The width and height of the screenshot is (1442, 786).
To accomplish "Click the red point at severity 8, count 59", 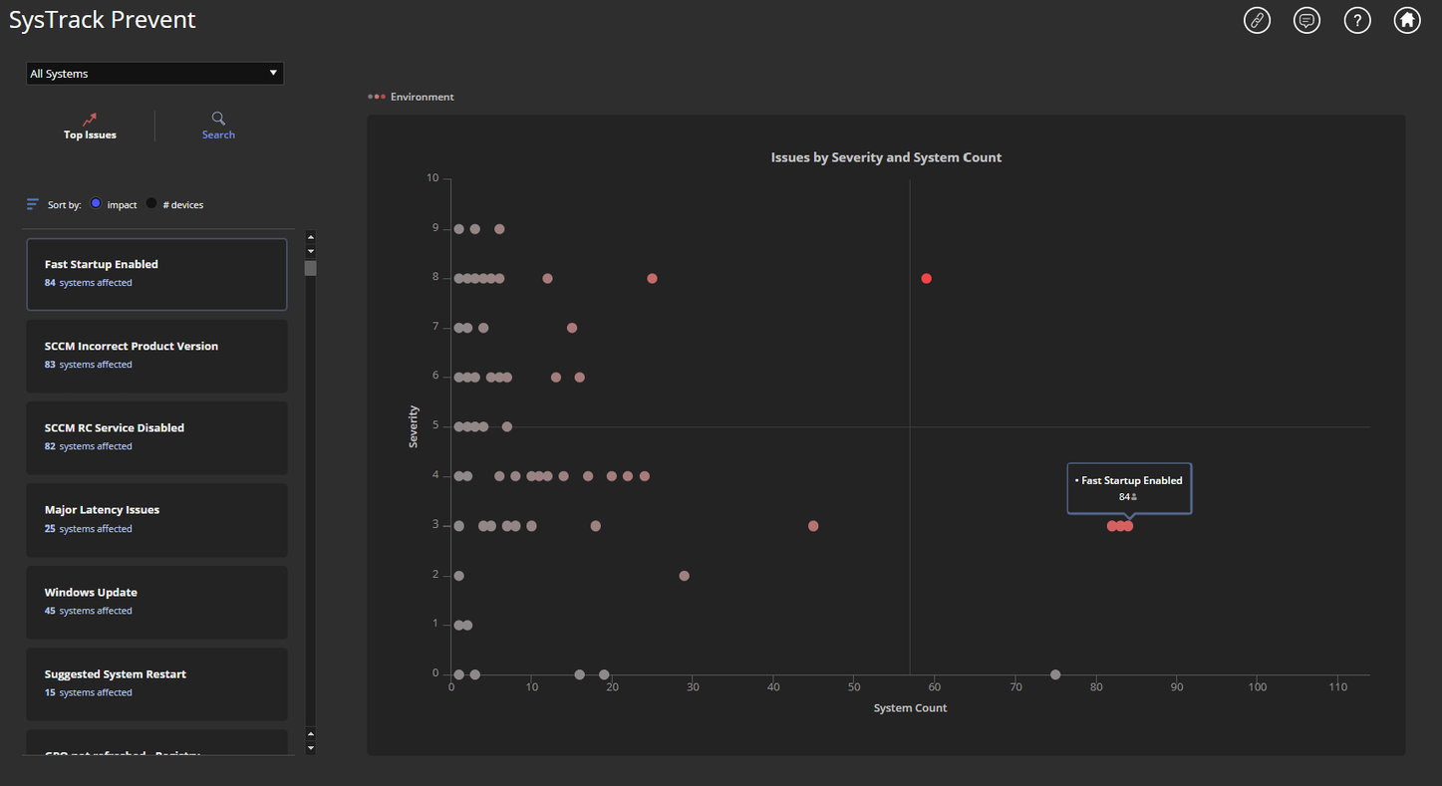I will (927, 279).
